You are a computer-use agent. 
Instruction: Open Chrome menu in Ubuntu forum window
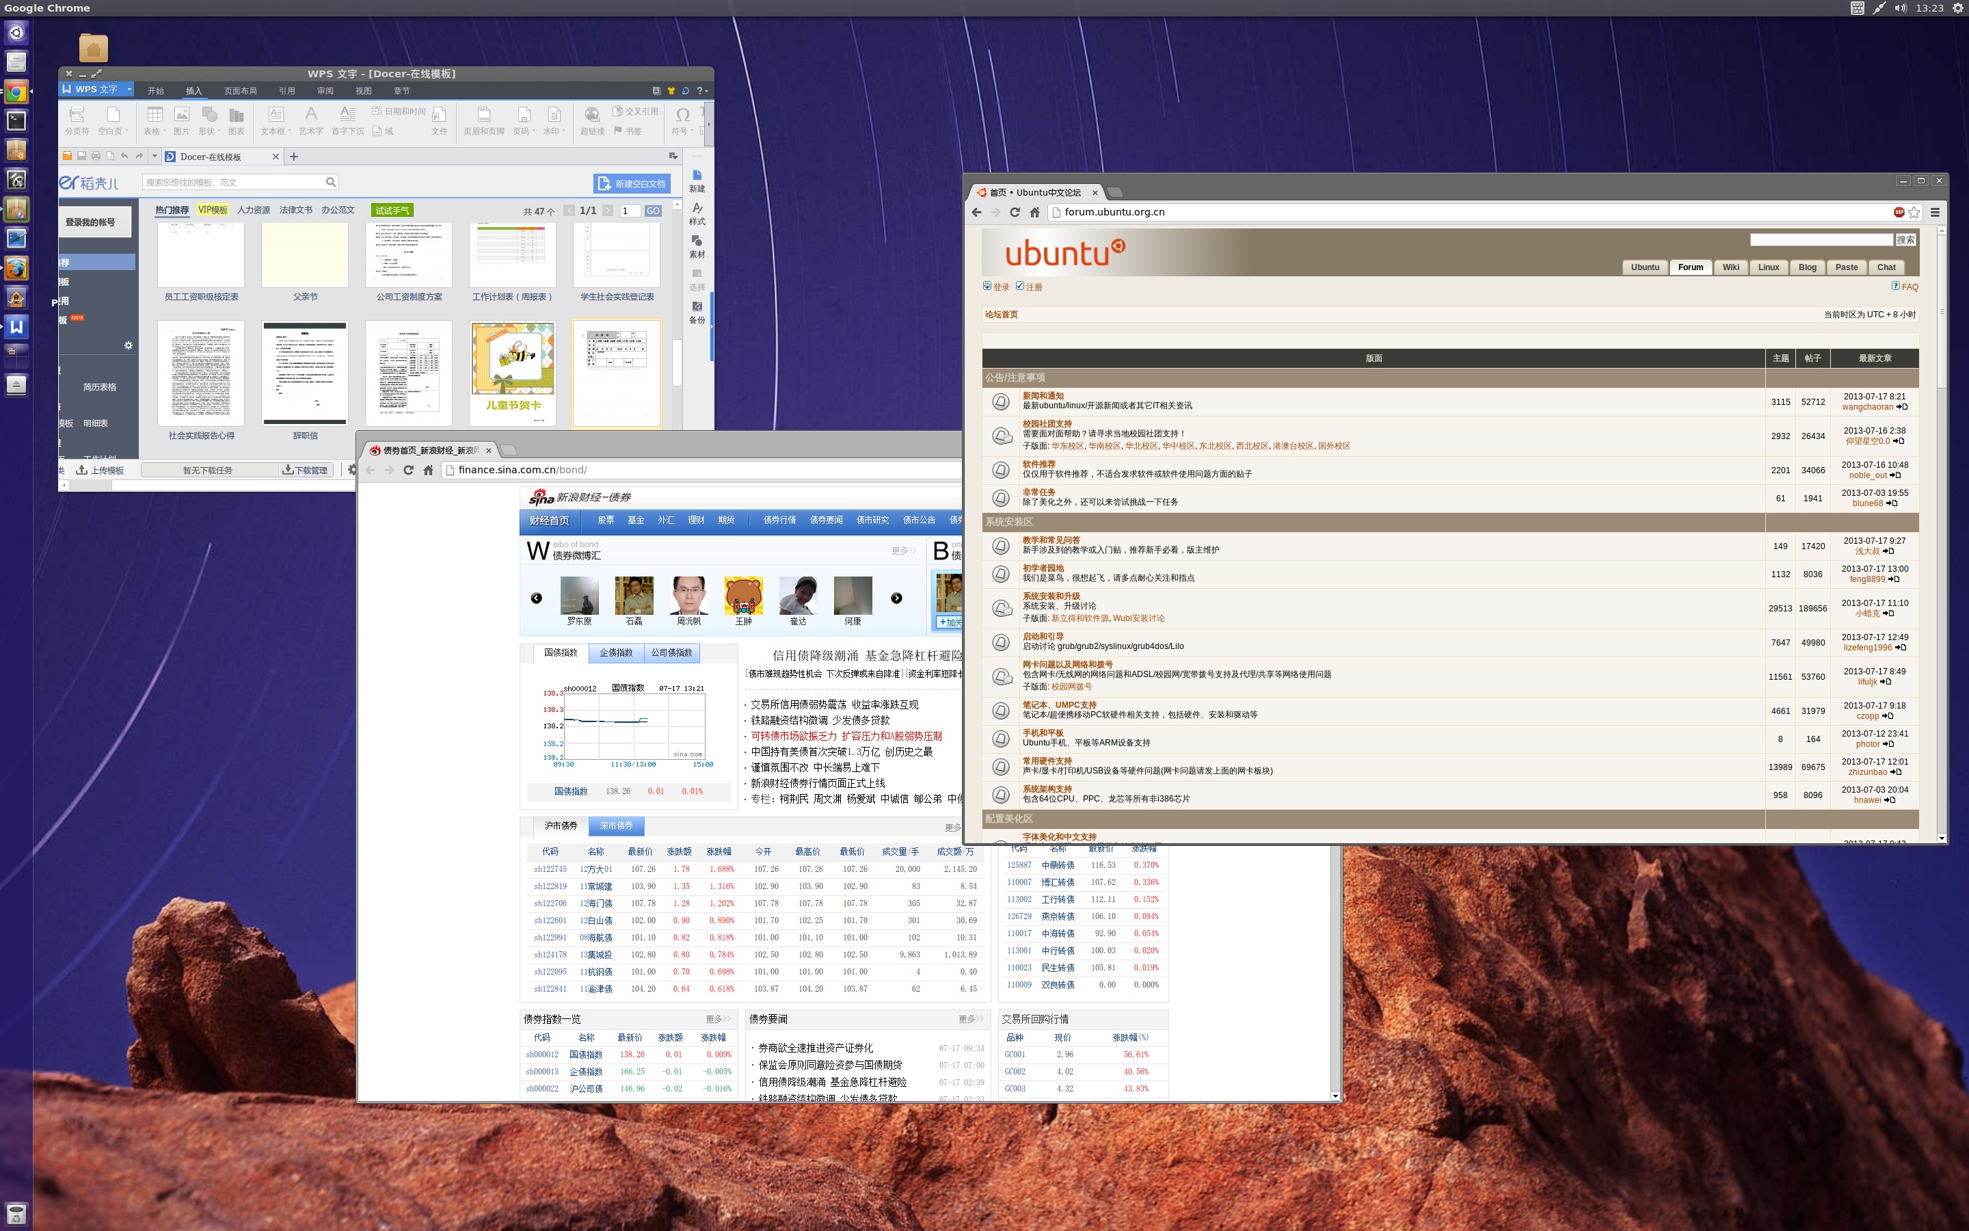pos(1935,212)
